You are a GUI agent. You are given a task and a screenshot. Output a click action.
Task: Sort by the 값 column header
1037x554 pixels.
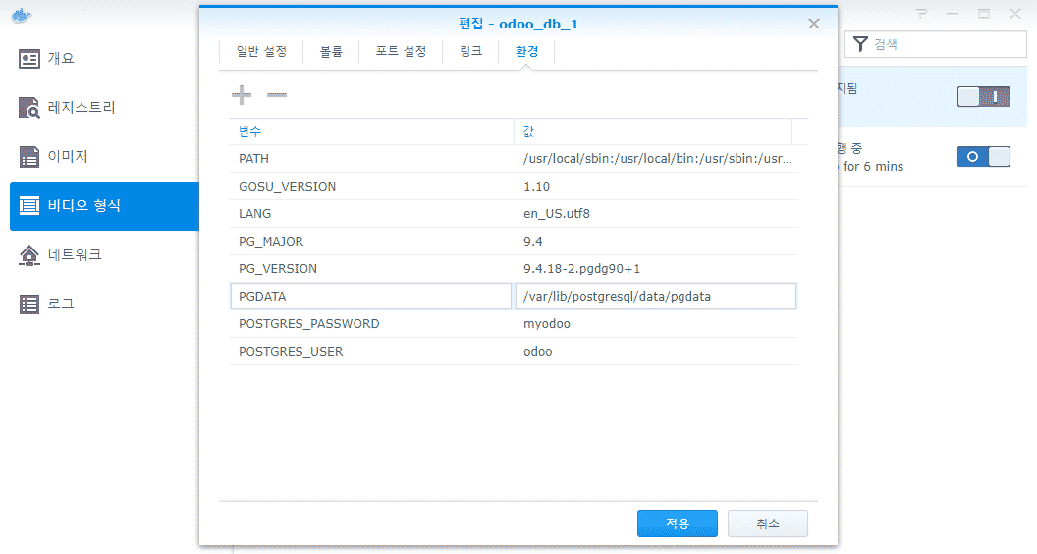click(653, 132)
